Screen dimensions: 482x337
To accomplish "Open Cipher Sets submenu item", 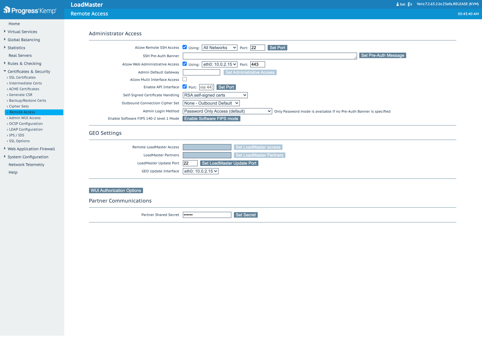I will [x=19, y=106].
